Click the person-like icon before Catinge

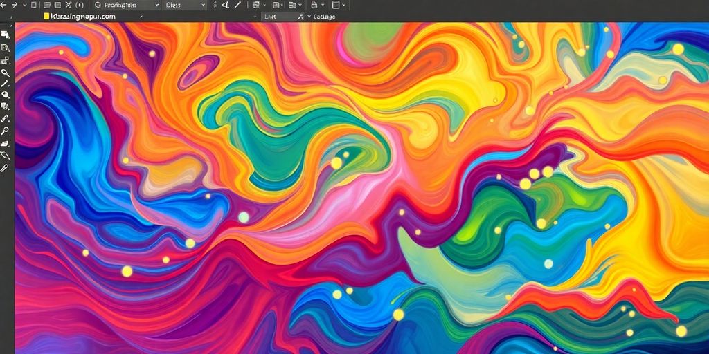300,17
